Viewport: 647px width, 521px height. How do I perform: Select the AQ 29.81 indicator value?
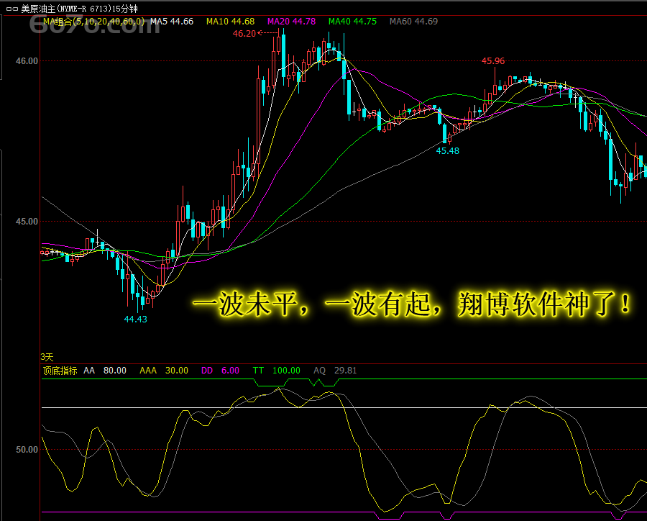[x=334, y=371]
